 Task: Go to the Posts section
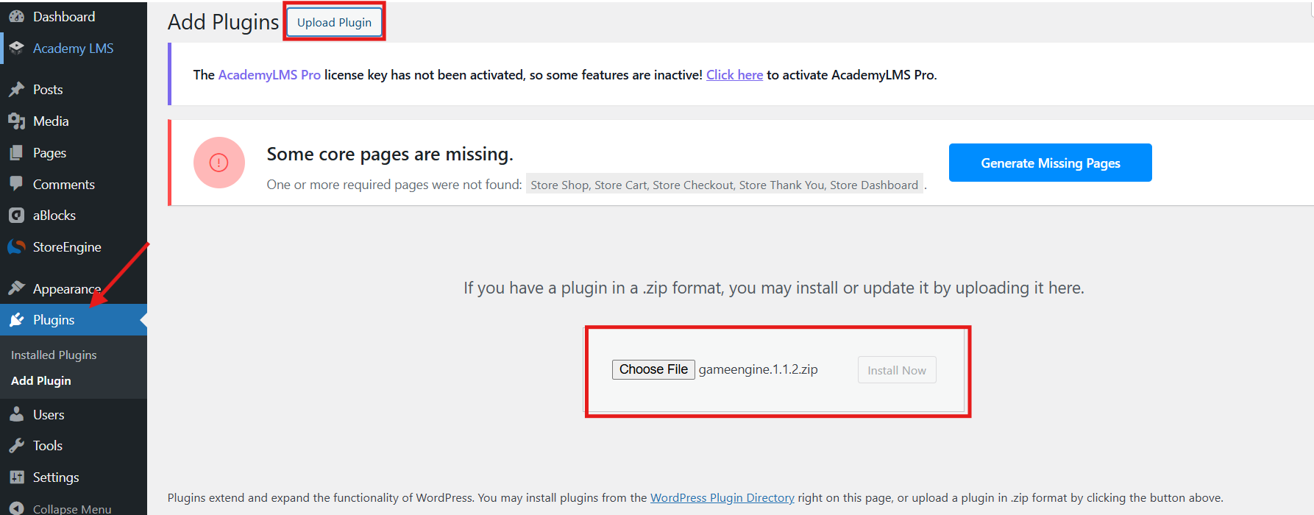pyautogui.click(x=74, y=90)
